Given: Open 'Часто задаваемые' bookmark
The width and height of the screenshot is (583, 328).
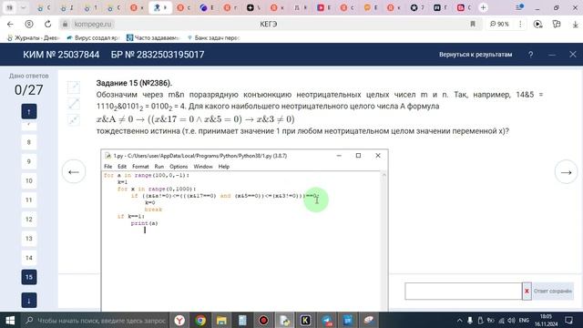Looking at the screenshot, I should pyautogui.click(x=153, y=38).
